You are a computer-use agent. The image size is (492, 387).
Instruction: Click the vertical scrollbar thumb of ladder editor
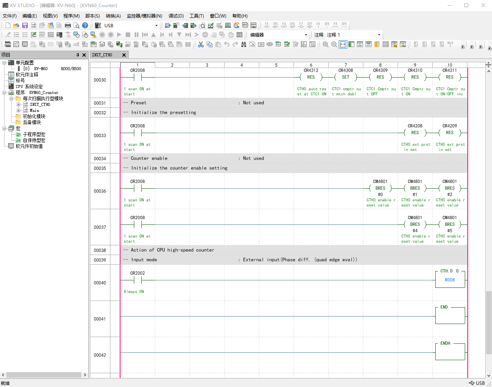point(488,322)
